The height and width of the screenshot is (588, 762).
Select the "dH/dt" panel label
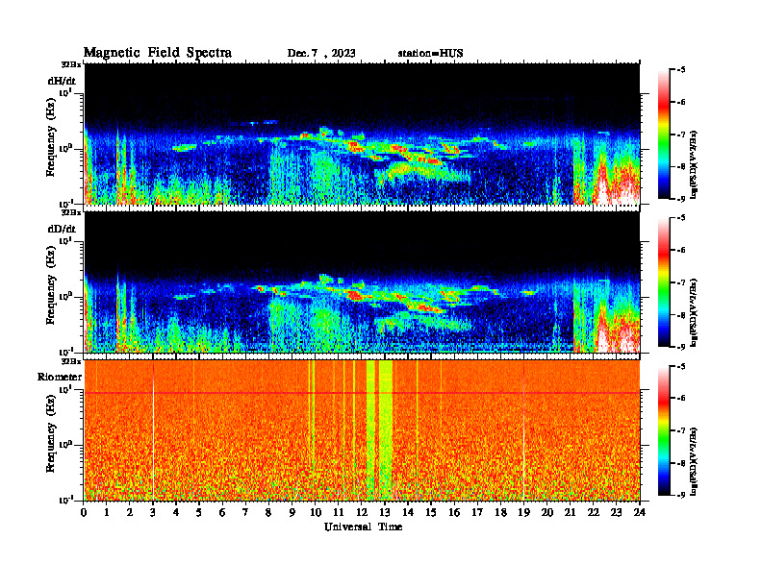tap(62, 81)
